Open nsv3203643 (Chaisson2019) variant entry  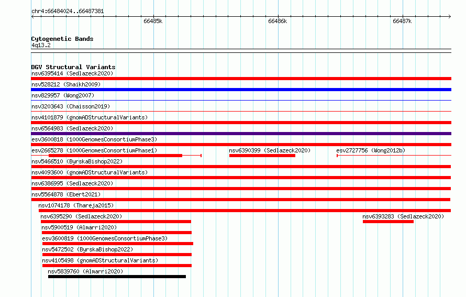point(71,106)
